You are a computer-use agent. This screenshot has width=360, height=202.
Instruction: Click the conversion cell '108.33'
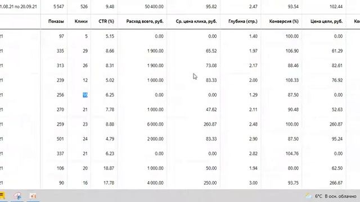tap(292, 80)
